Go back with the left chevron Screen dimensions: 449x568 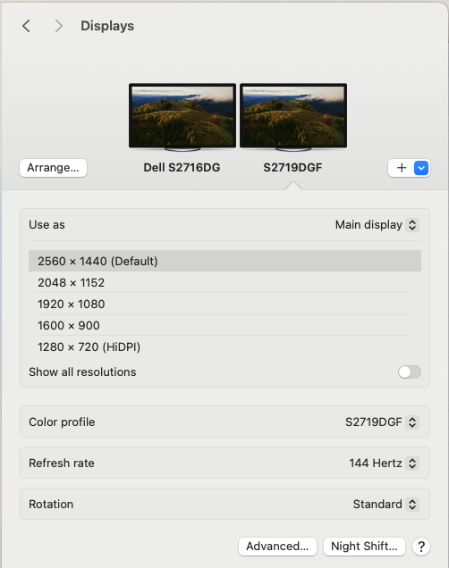tap(26, 26)
